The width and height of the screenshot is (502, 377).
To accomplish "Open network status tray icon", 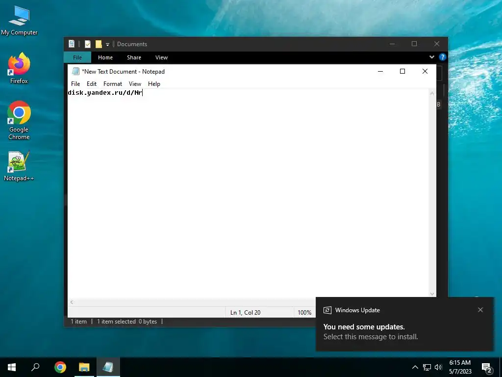I will point(427,367).
